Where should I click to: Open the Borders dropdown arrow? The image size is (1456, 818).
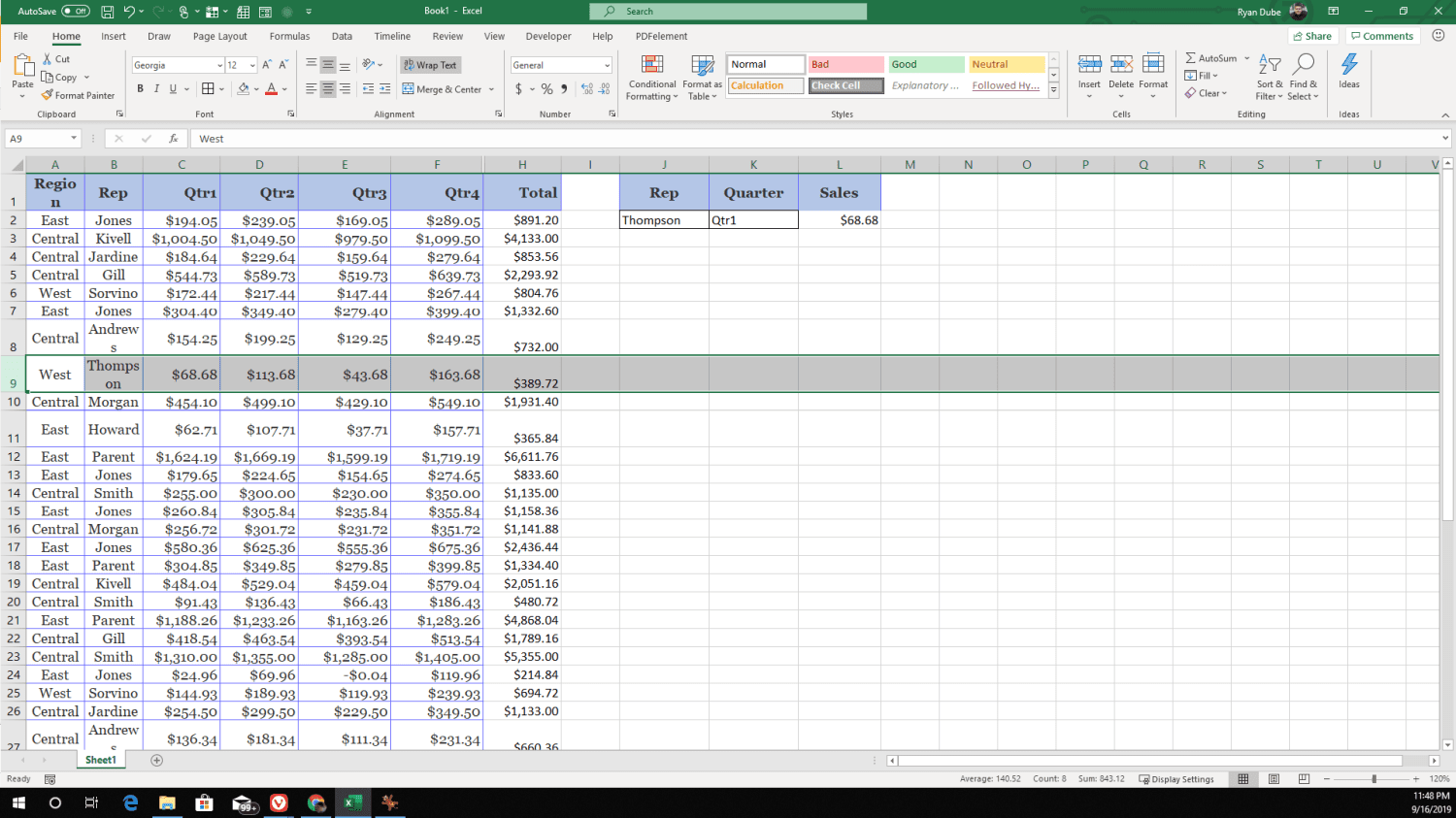pyautogui.click(x=221, y=89)
